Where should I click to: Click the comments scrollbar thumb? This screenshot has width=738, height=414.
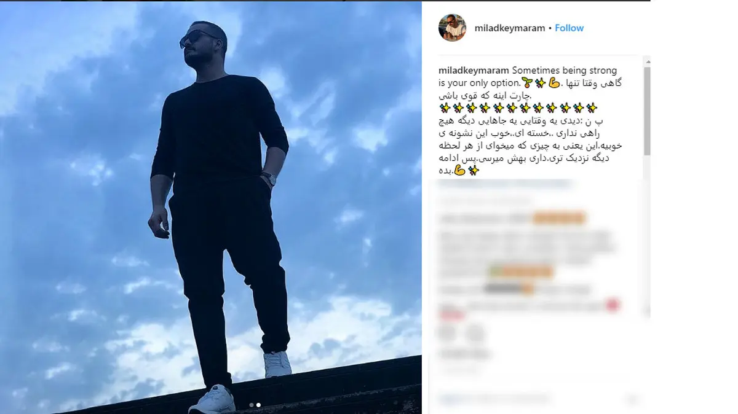tap(646, 111)
